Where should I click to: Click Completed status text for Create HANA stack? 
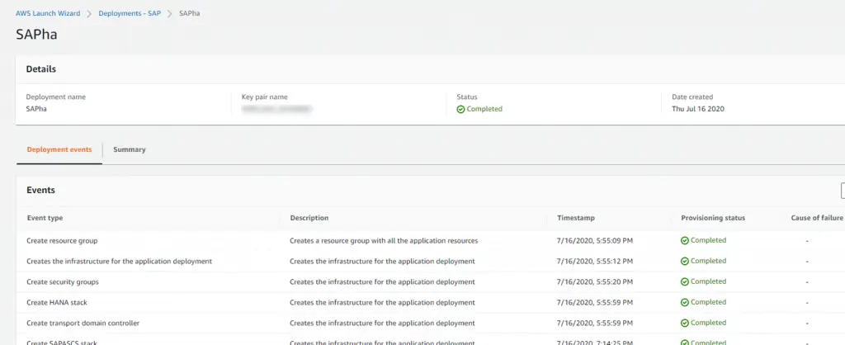(x=709, y=302)
